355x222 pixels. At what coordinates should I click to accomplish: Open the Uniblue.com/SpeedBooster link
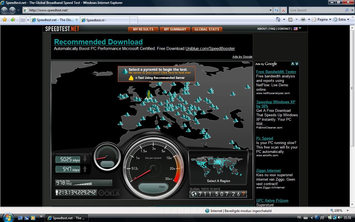click(x=210, y=49)
